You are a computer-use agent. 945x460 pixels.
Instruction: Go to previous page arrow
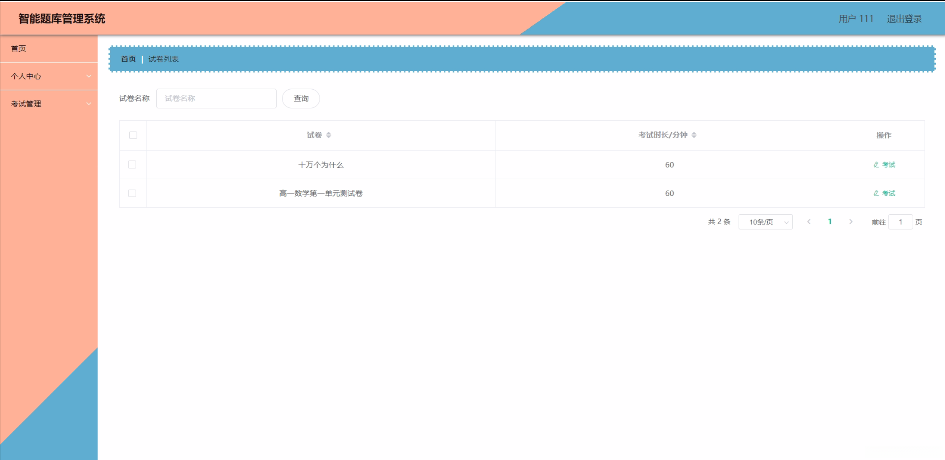[x=809, y=222]
